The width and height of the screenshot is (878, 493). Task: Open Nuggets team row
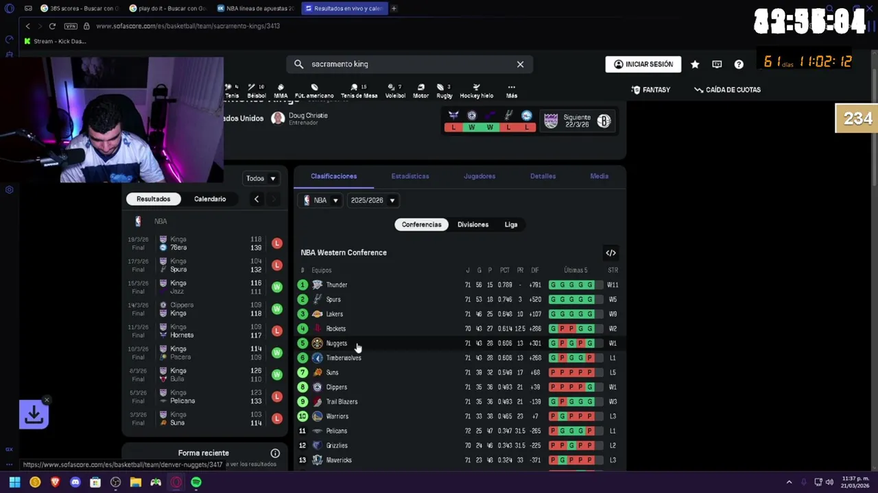tap(458, 344)
